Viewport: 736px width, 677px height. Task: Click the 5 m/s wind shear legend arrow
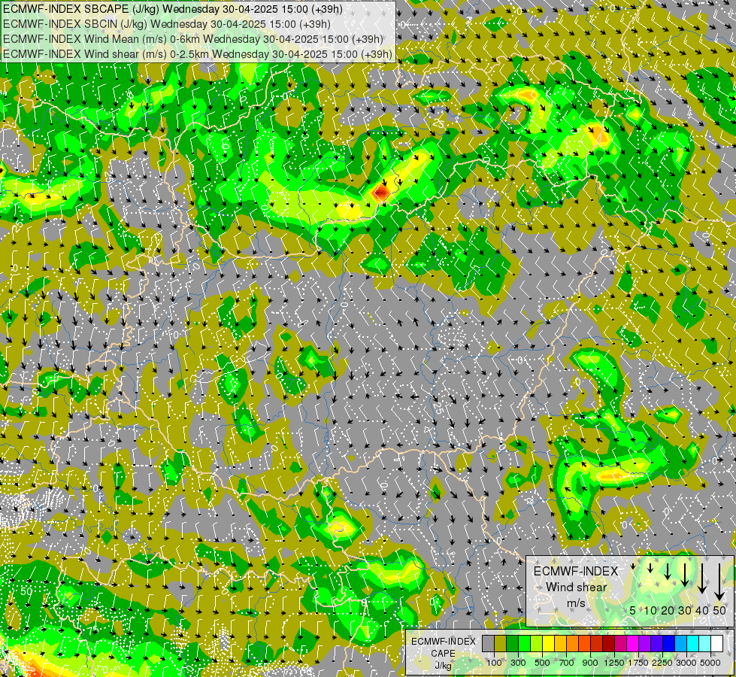pyautogui.click(x=633, y=566)
